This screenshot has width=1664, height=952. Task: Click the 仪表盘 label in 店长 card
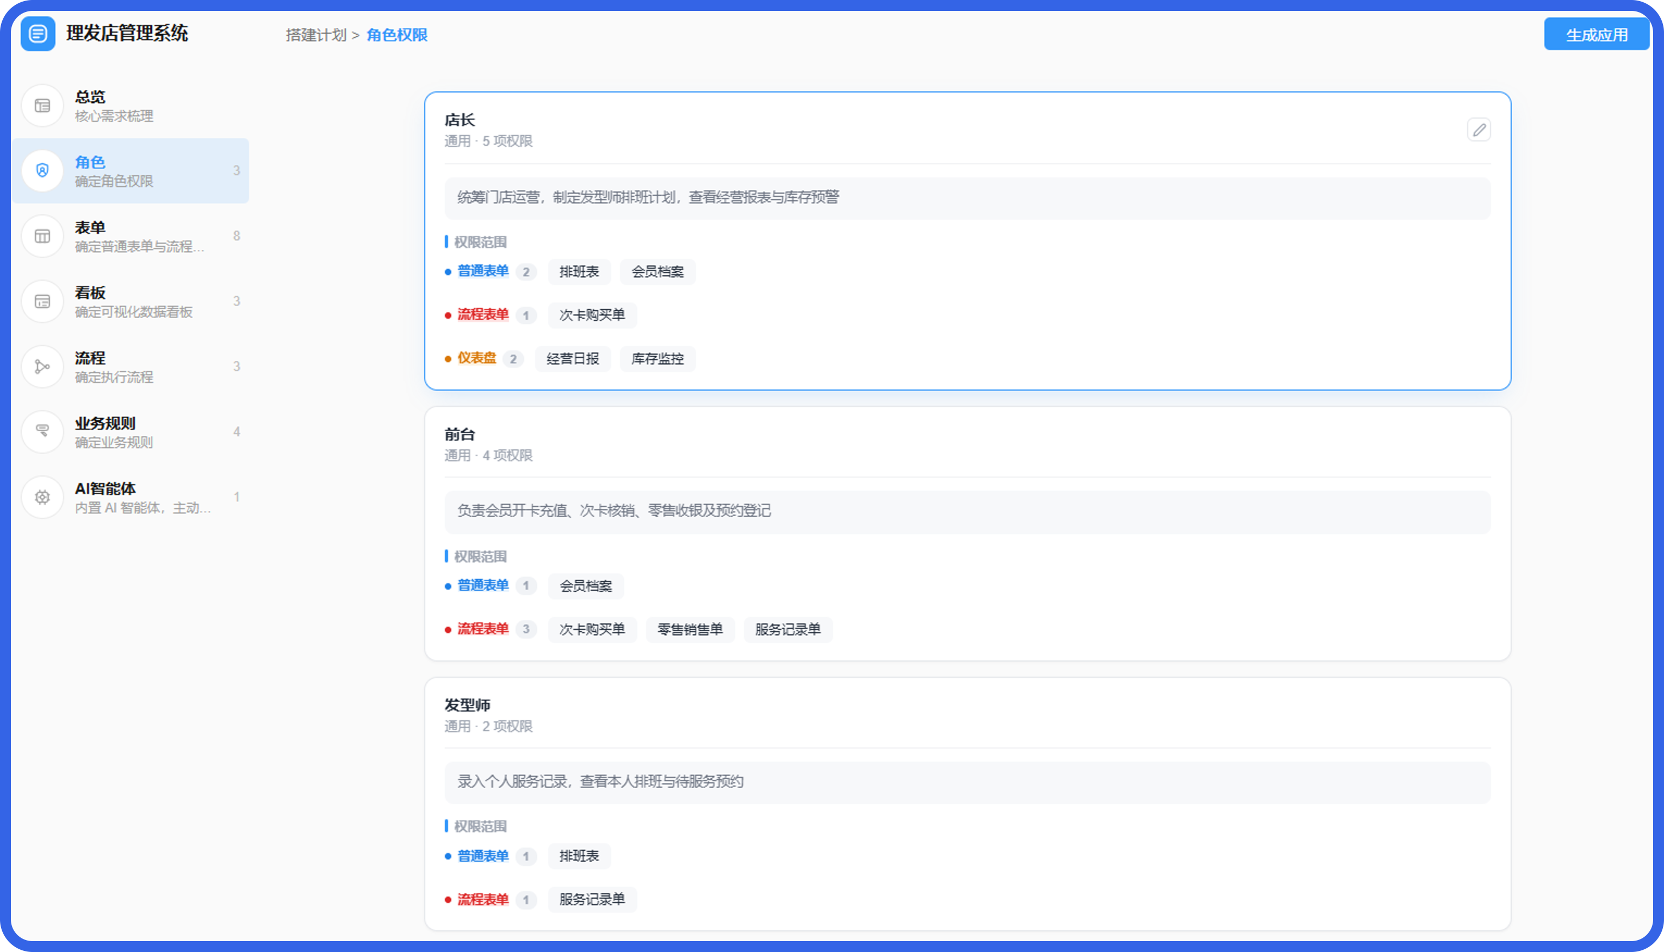click(477, 358)
